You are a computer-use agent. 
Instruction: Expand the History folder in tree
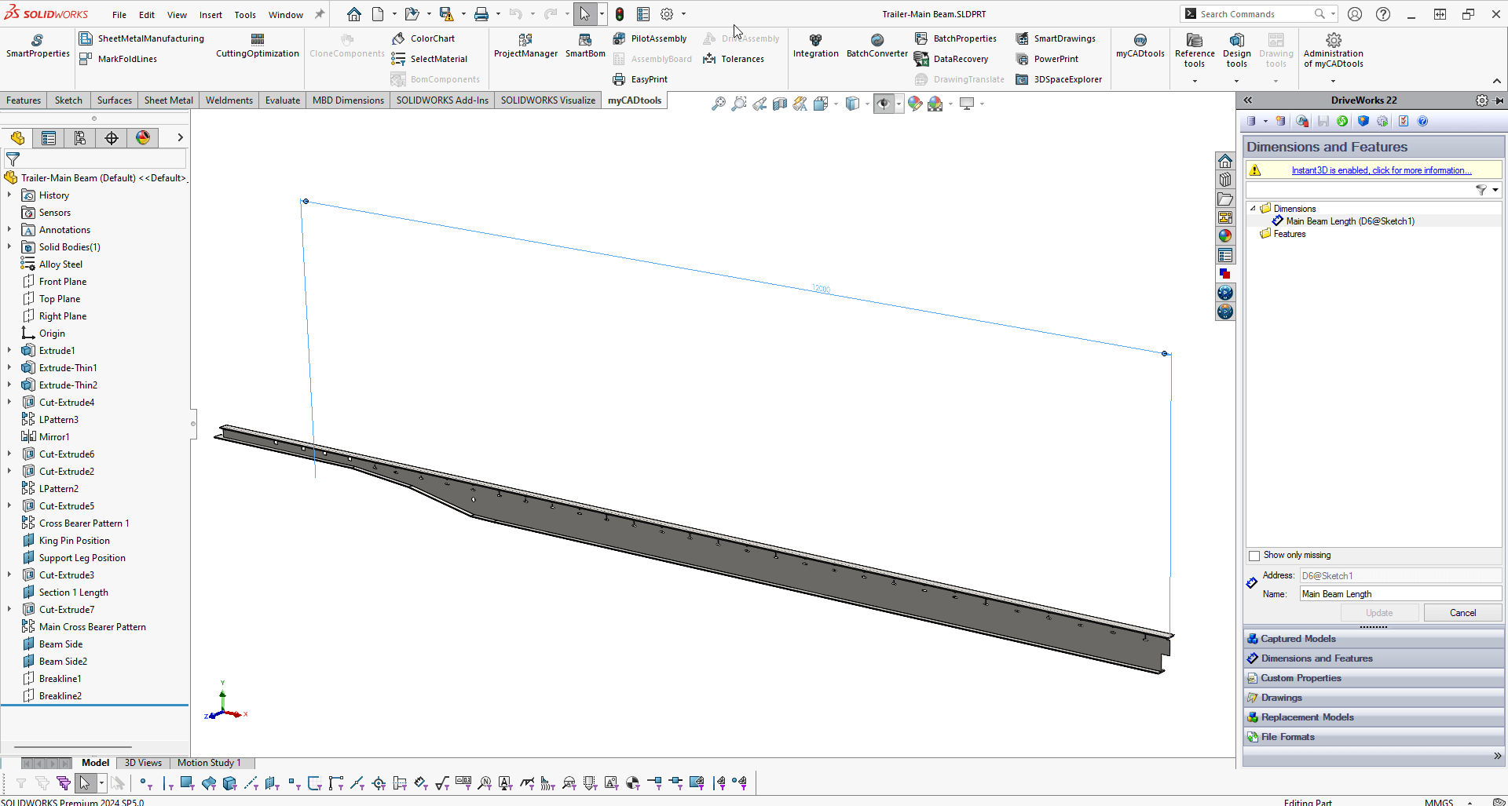9,195
